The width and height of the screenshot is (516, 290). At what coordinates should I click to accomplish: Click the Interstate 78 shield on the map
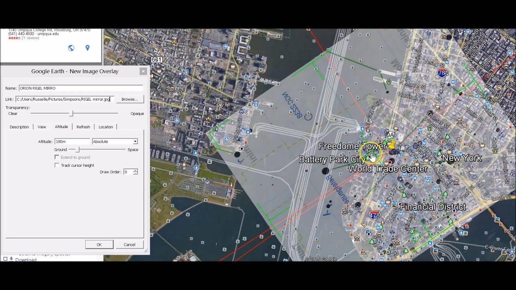pos(443,73)
